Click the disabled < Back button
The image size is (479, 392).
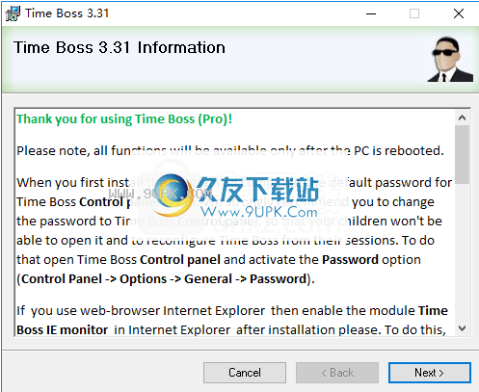pyautogui.click(x=337, y=373)
